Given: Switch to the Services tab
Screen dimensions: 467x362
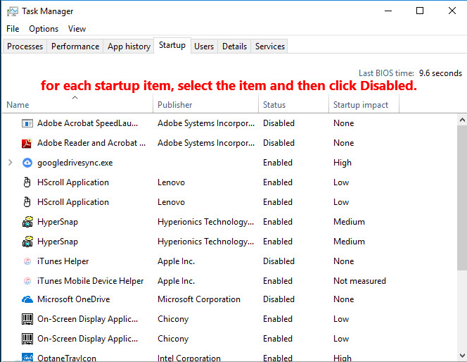Looking at the screenshot, I should [270, 46].
